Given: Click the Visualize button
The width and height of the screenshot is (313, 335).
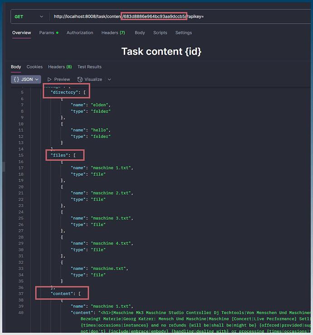Looking at the screenshot, I should pos(90,80).
